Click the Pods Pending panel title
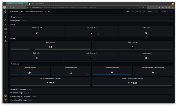177x106 pixels. click(x=132, y=42)
